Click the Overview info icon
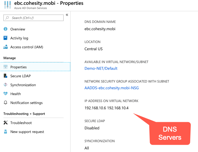 coord(6,29)
